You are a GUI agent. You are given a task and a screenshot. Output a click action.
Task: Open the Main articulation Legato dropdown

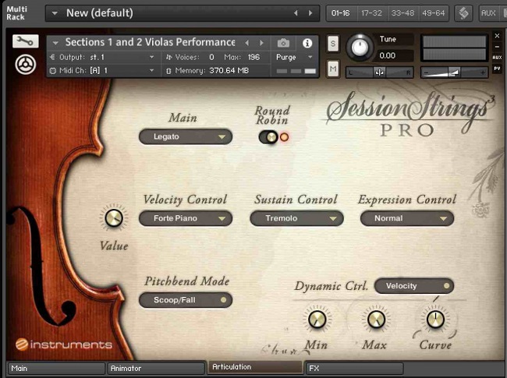pos(186,136)
